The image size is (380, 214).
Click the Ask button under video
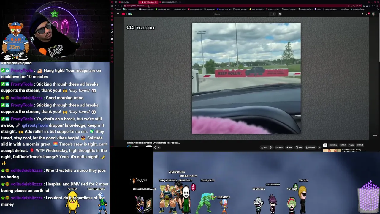pos(289,147)
